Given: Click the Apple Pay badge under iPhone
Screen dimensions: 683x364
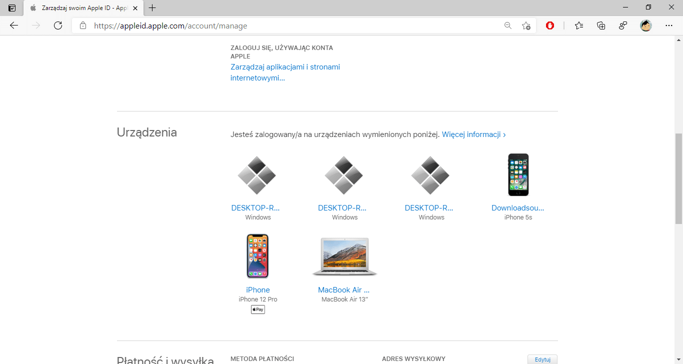Looking at the screenshot, I should (x=258, y=309).
